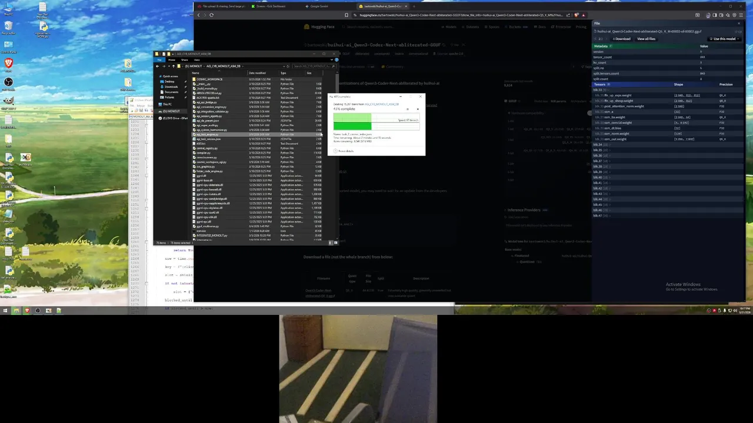Go up one folder level in File Explorer
This screenshot has width=753, height=423.
coord(174,66)
